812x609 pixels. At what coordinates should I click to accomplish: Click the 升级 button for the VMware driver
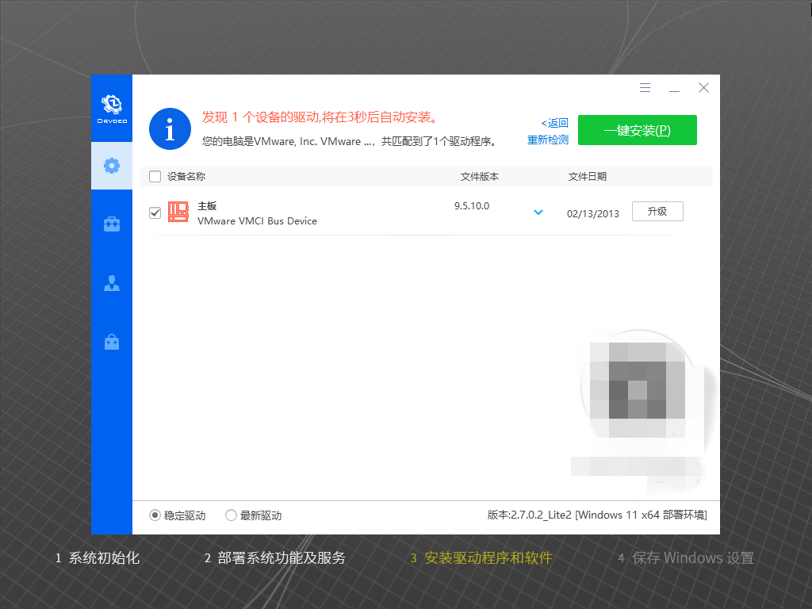click(x=657, y=211)
